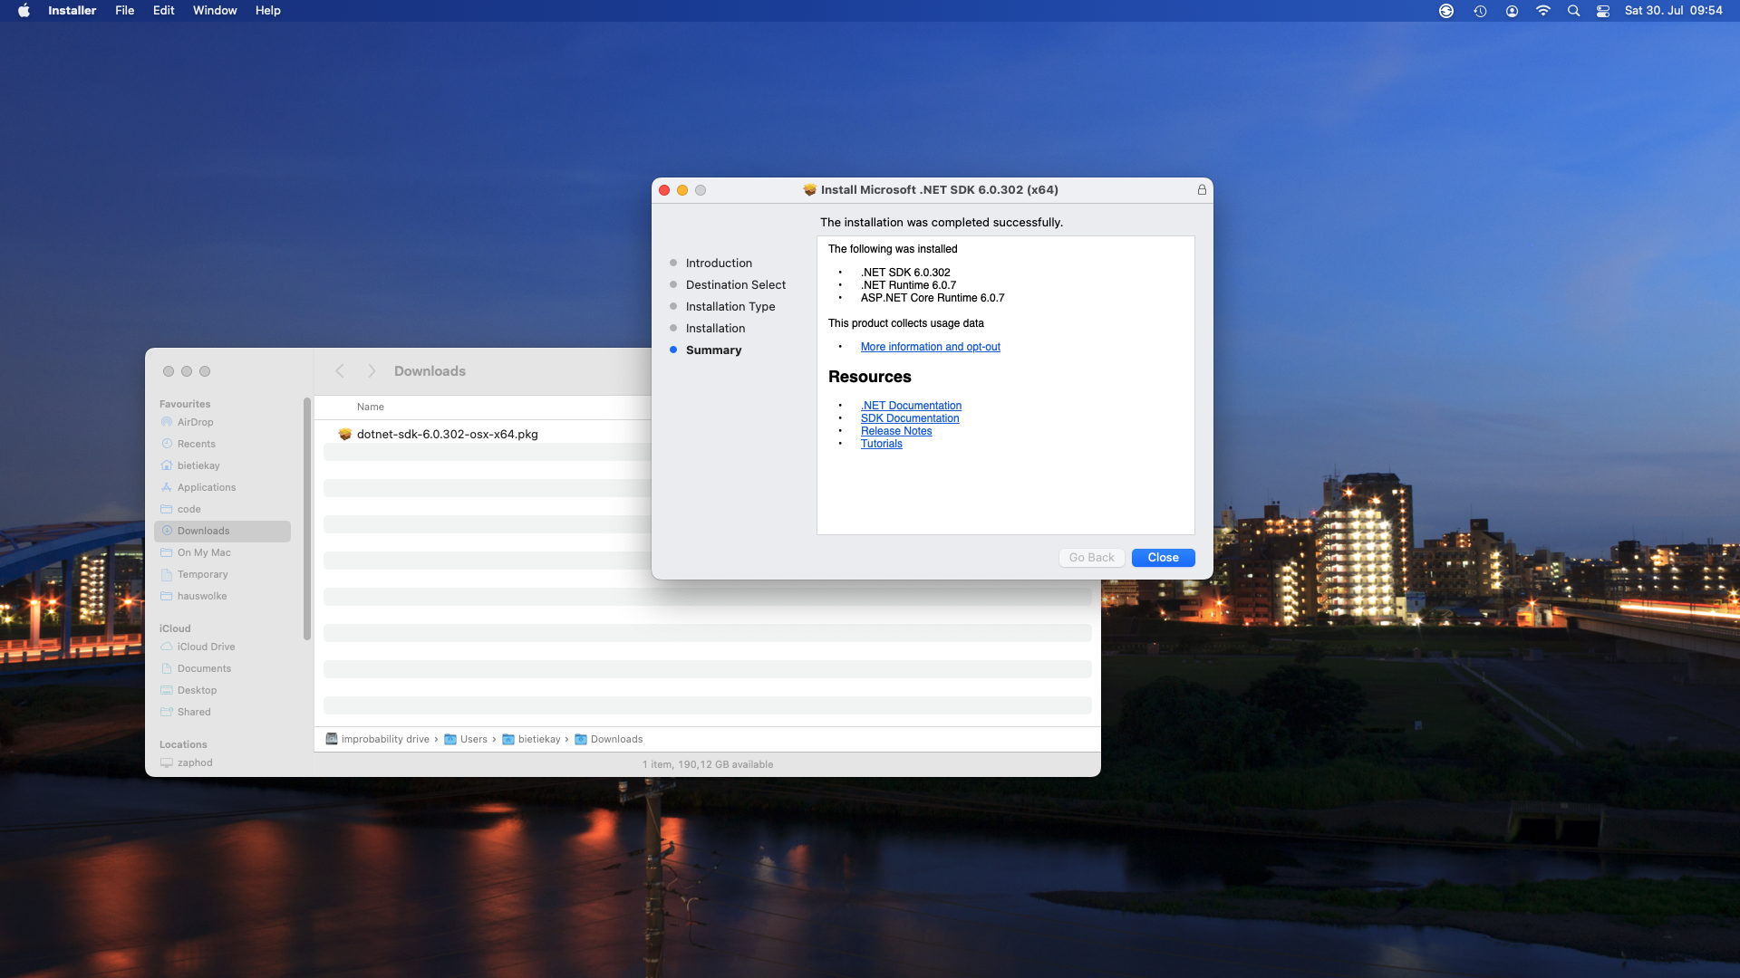Select AirDrop in Finder sidebar
The image size is (1740, 978).
click(195, 422)
